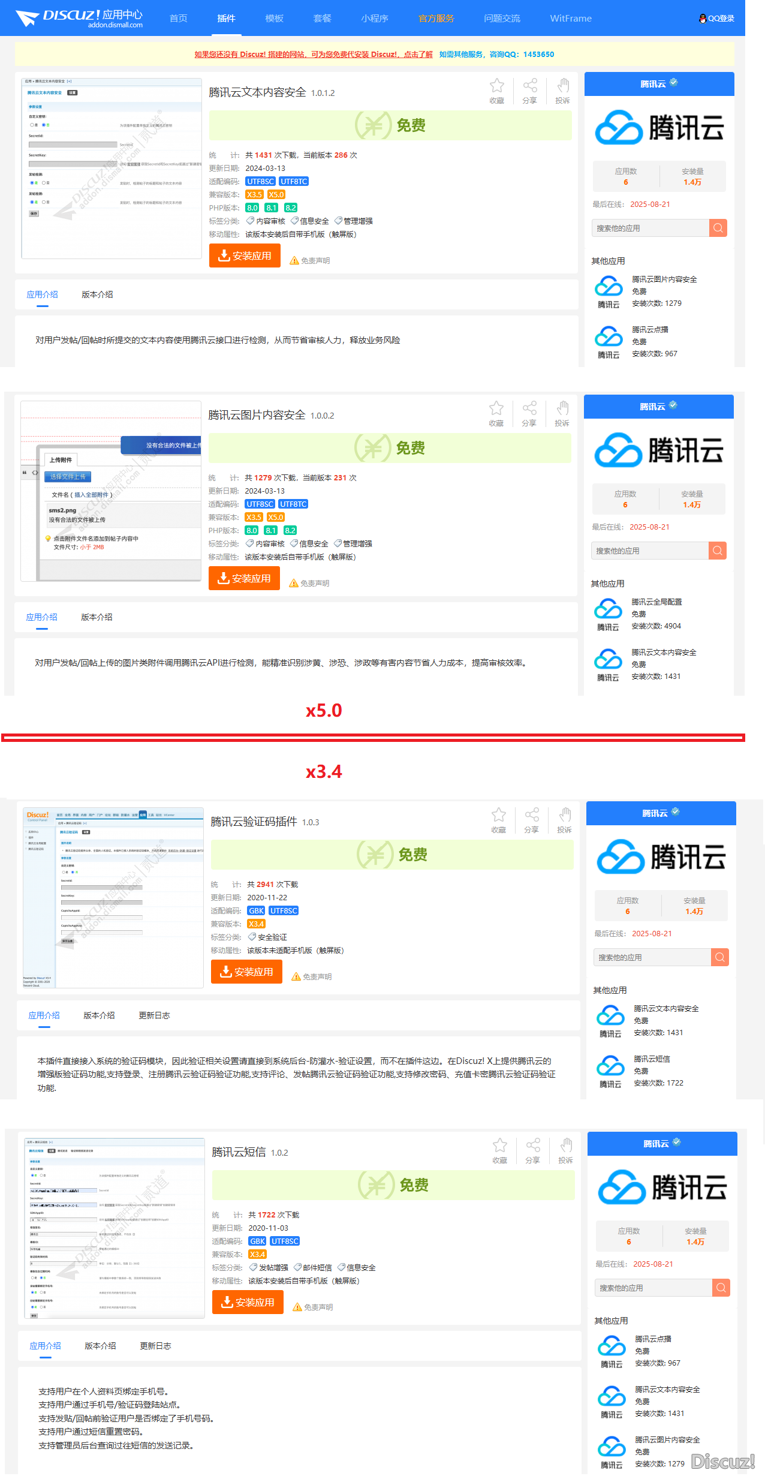
Task: Open 模板 in top navigation
Action: point(274,19)
